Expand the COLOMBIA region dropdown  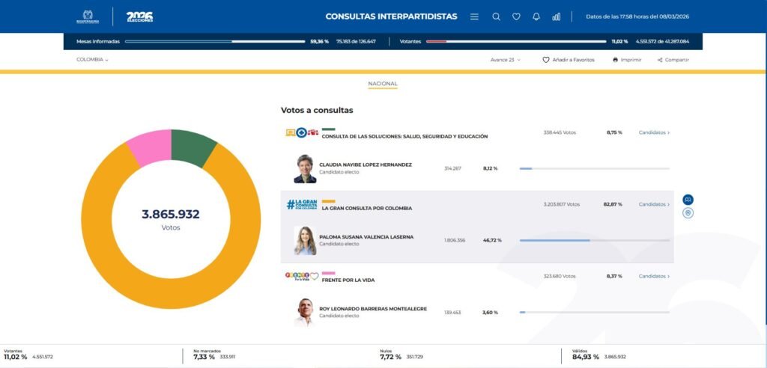[92, 60]
